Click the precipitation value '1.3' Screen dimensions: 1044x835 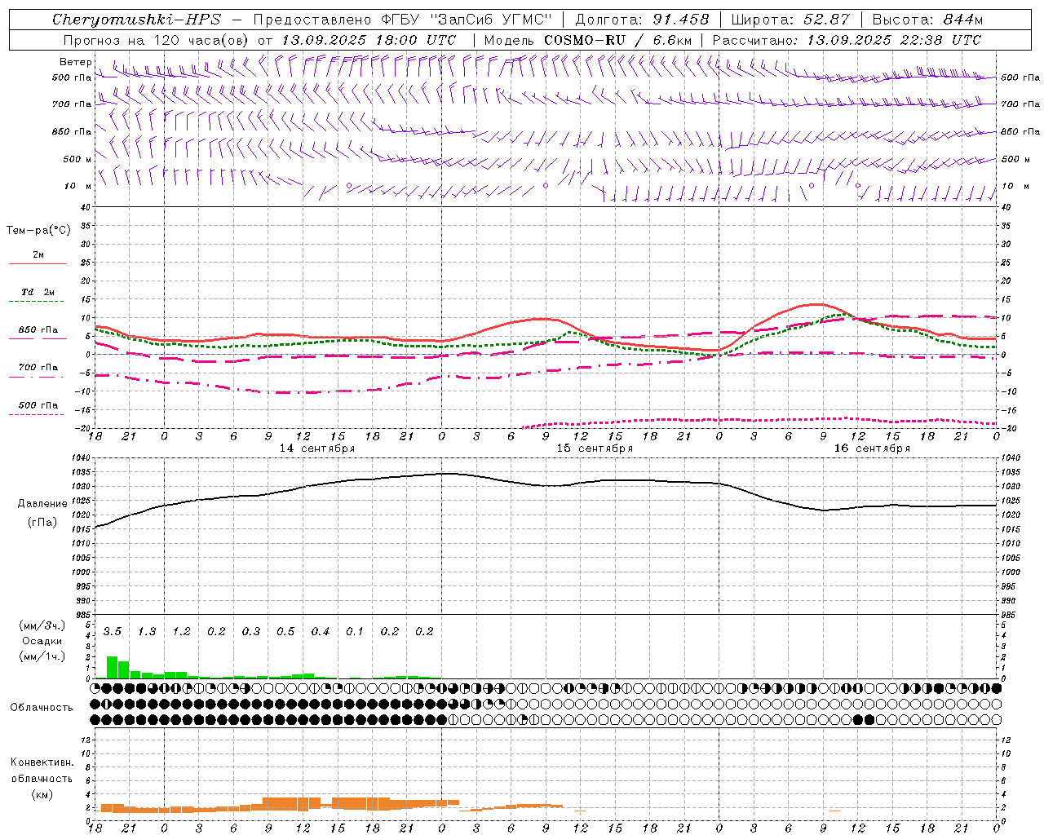click(147, 632)
